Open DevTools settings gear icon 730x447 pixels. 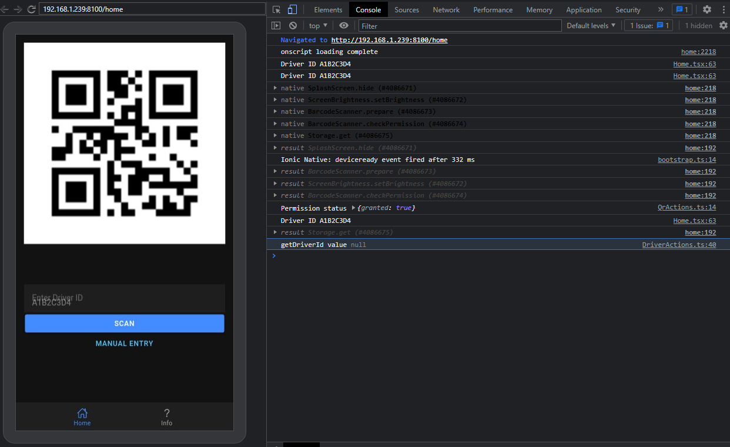pyautogui.click(x=707, y=9)
